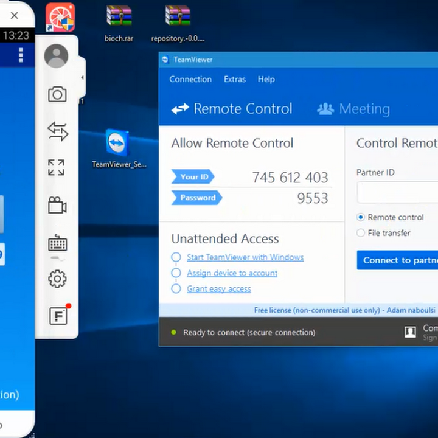Click the Password label badge
Viewport: 438px width, 438px height.
[x=196, y=198]
